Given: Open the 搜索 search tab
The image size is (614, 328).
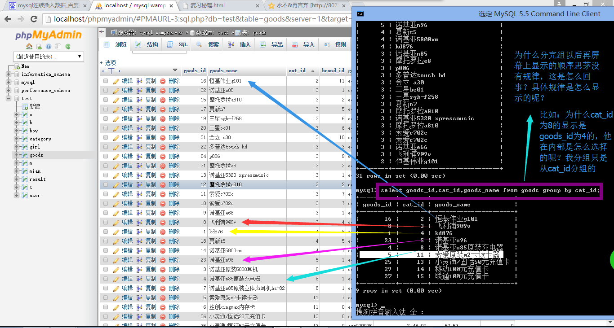Looking at the screenshot, I should click(208, 44).
